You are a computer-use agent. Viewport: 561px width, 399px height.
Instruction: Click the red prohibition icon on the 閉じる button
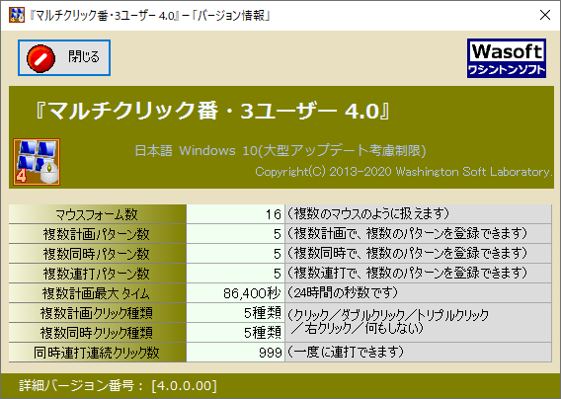click(41, 58)
